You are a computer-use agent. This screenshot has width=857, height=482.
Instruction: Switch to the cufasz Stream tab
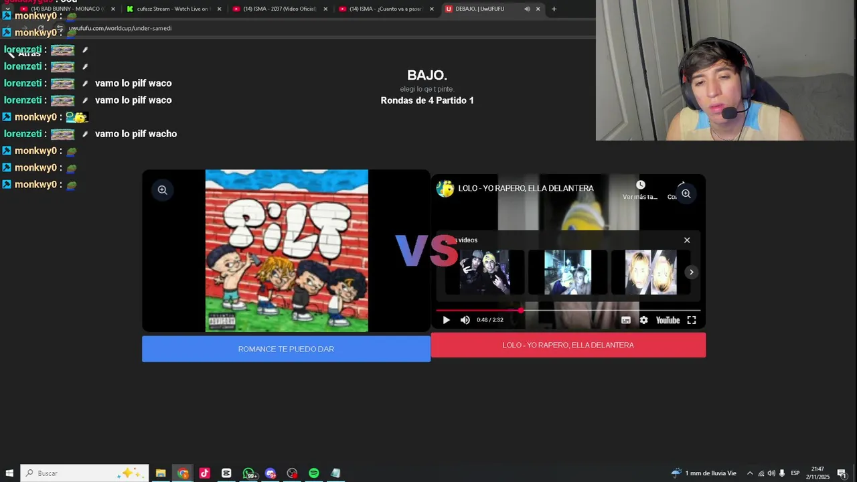[x=173, y=9]
